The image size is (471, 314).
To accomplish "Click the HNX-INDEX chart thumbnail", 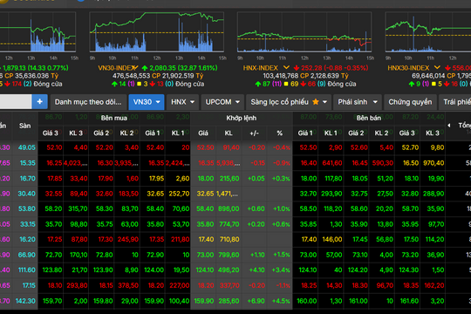I will pyautogui.click(x=304, y=32).
